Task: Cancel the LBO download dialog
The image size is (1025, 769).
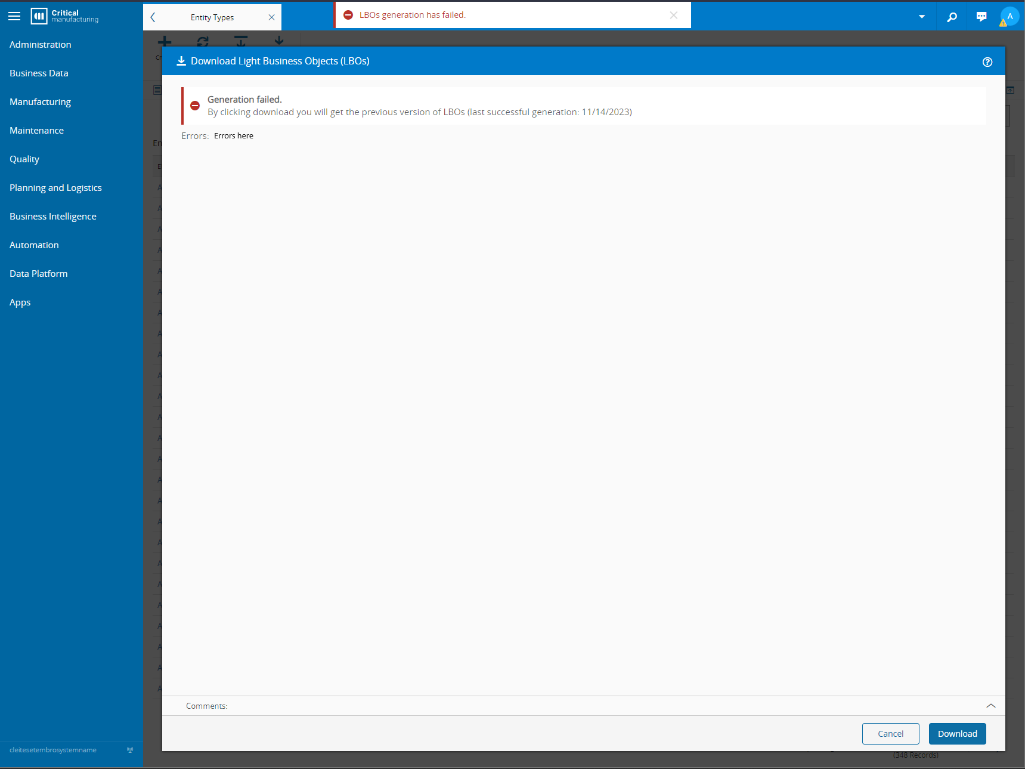Action: click(x=891, y=734)
